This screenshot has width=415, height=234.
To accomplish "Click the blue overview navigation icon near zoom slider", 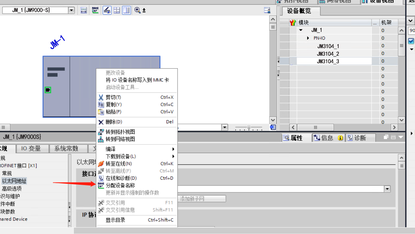I will (x=273, y=127).
